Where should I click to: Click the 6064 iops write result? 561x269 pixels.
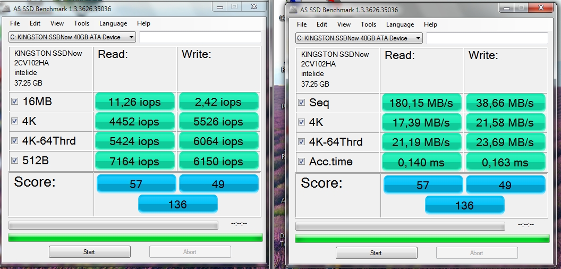pyautogui.click(x=218, y=141)
